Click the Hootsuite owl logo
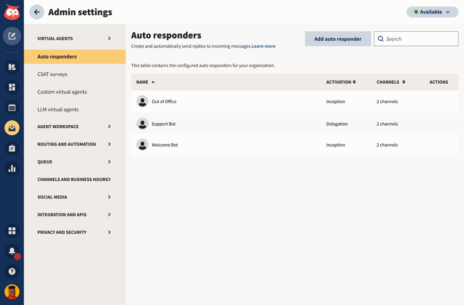The width and height of the screenshot is (464, 305). (12, 12)
